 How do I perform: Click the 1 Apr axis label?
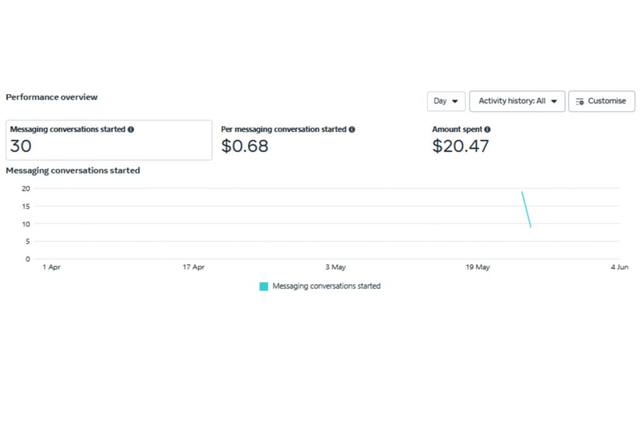pos(51,267)
